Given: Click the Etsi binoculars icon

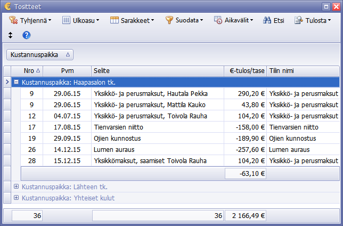Looking at the screenshot, I should (267, 20).
